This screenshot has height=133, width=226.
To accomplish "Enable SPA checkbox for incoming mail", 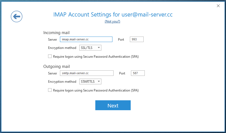I will point(50,56).
